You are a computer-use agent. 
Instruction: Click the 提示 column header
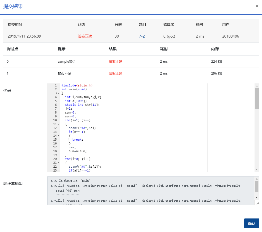coord(61,49)
